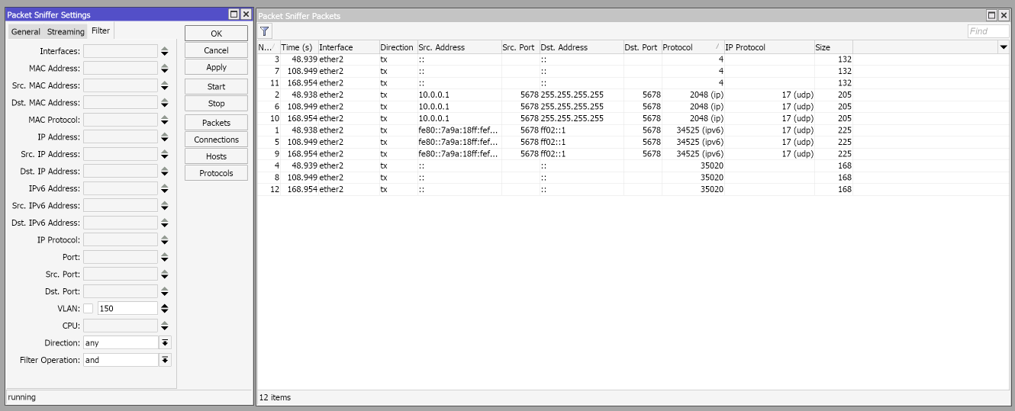
Task: Expand the Src. IPv6 Address filter arrows
Action: click(x=164, y=206)
